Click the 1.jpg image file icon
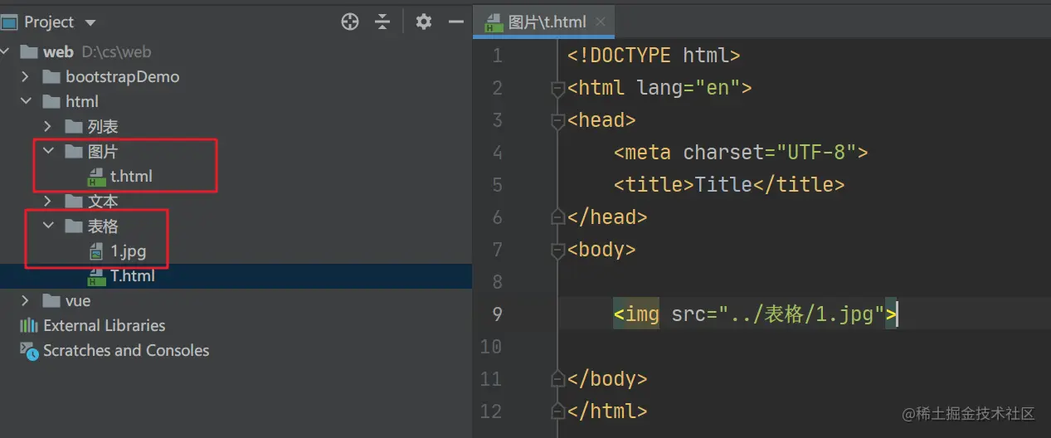The image size is (1051, 438). point(97,251)
